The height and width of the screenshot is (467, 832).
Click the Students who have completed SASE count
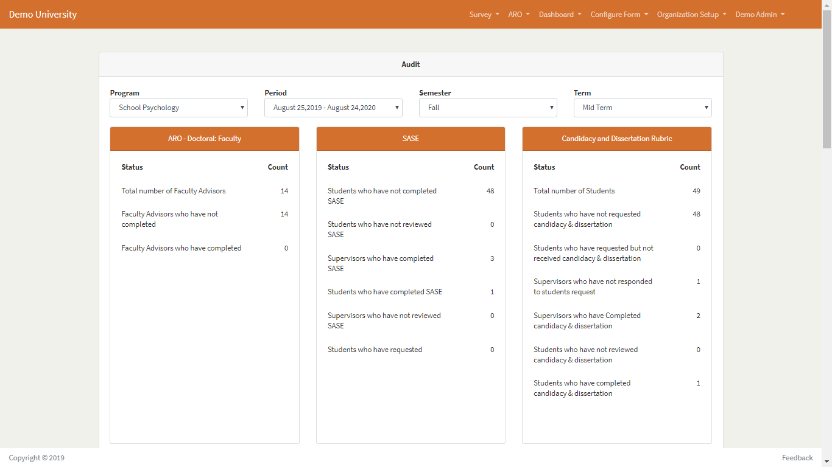[492, 292]
